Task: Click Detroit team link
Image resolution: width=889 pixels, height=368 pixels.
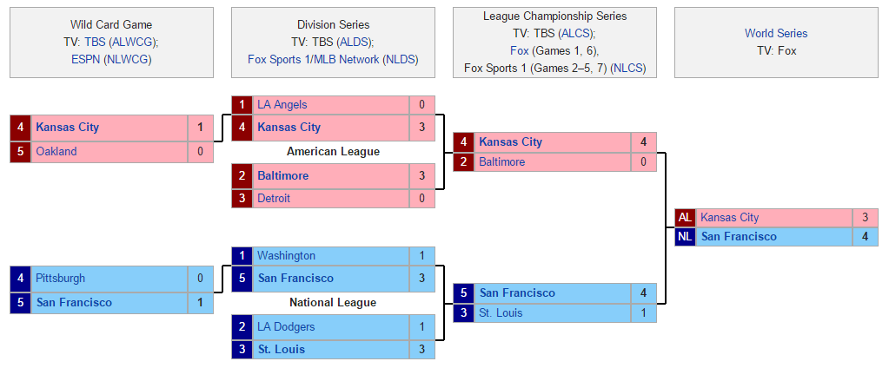Action: [x=273, y=199]
